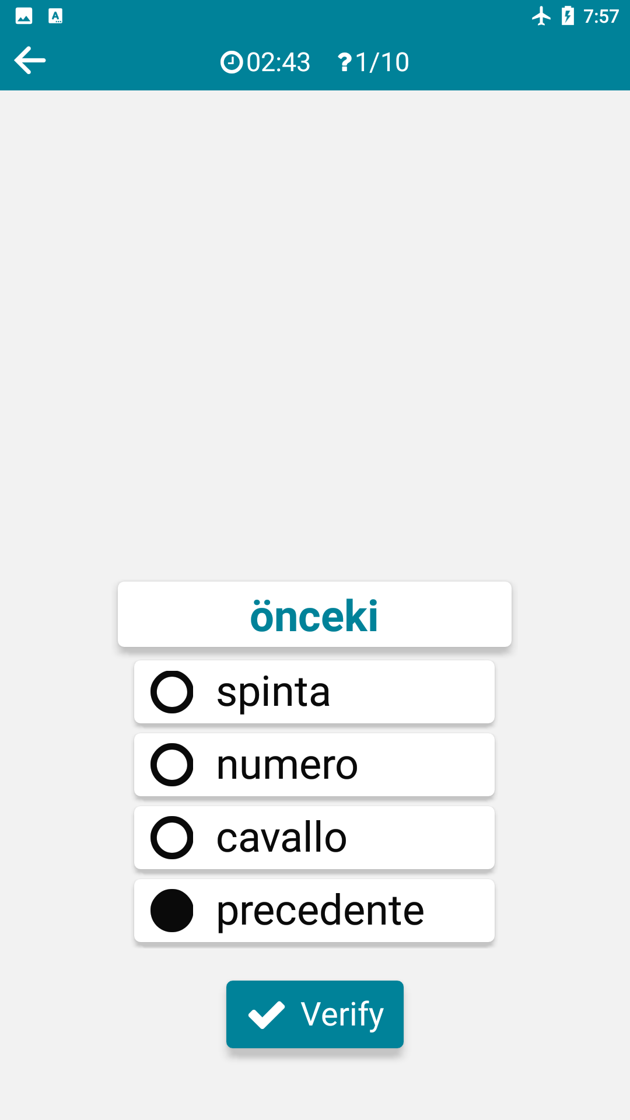The width and height of the screenshot is (630, 1120).
Task: Click the spinta answer label
Action: coord(274,692)
